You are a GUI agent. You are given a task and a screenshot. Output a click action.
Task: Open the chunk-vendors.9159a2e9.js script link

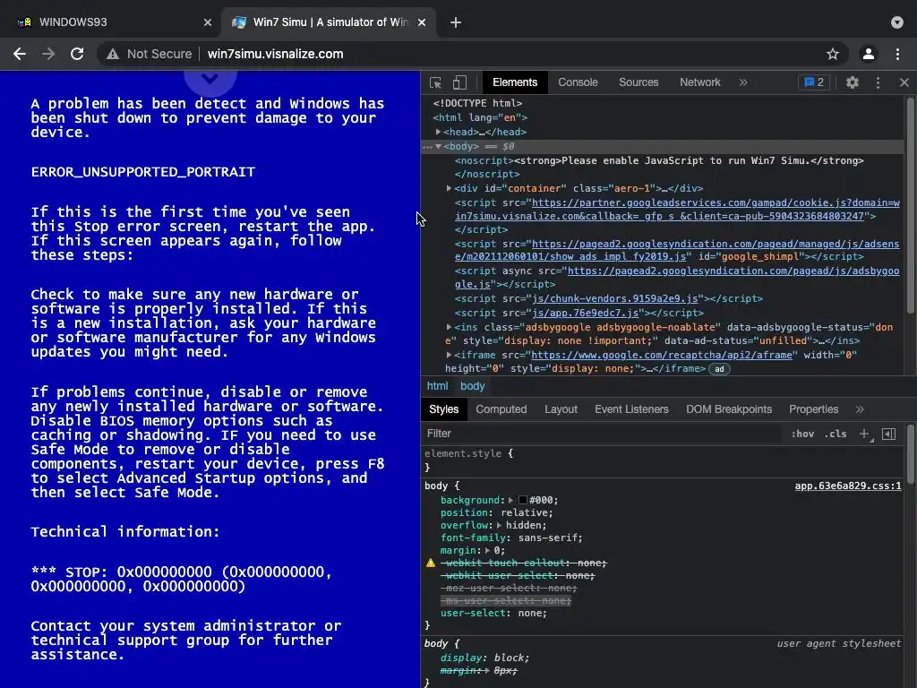(614, 299)
